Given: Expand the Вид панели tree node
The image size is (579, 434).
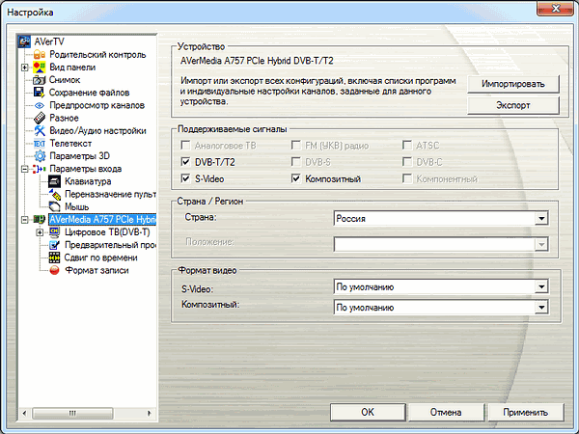Looking at the screenshot, I should (25, 68).
